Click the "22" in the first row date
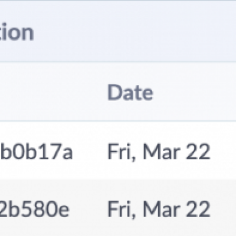The image size is (236, 236). pos(198,152)
